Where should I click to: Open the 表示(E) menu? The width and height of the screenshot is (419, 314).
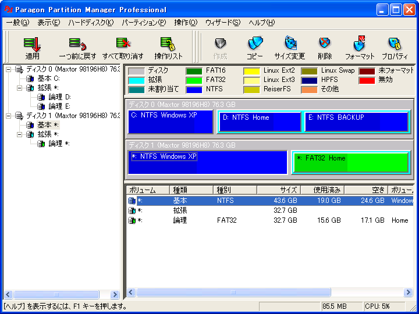click(x=49, y=23)
